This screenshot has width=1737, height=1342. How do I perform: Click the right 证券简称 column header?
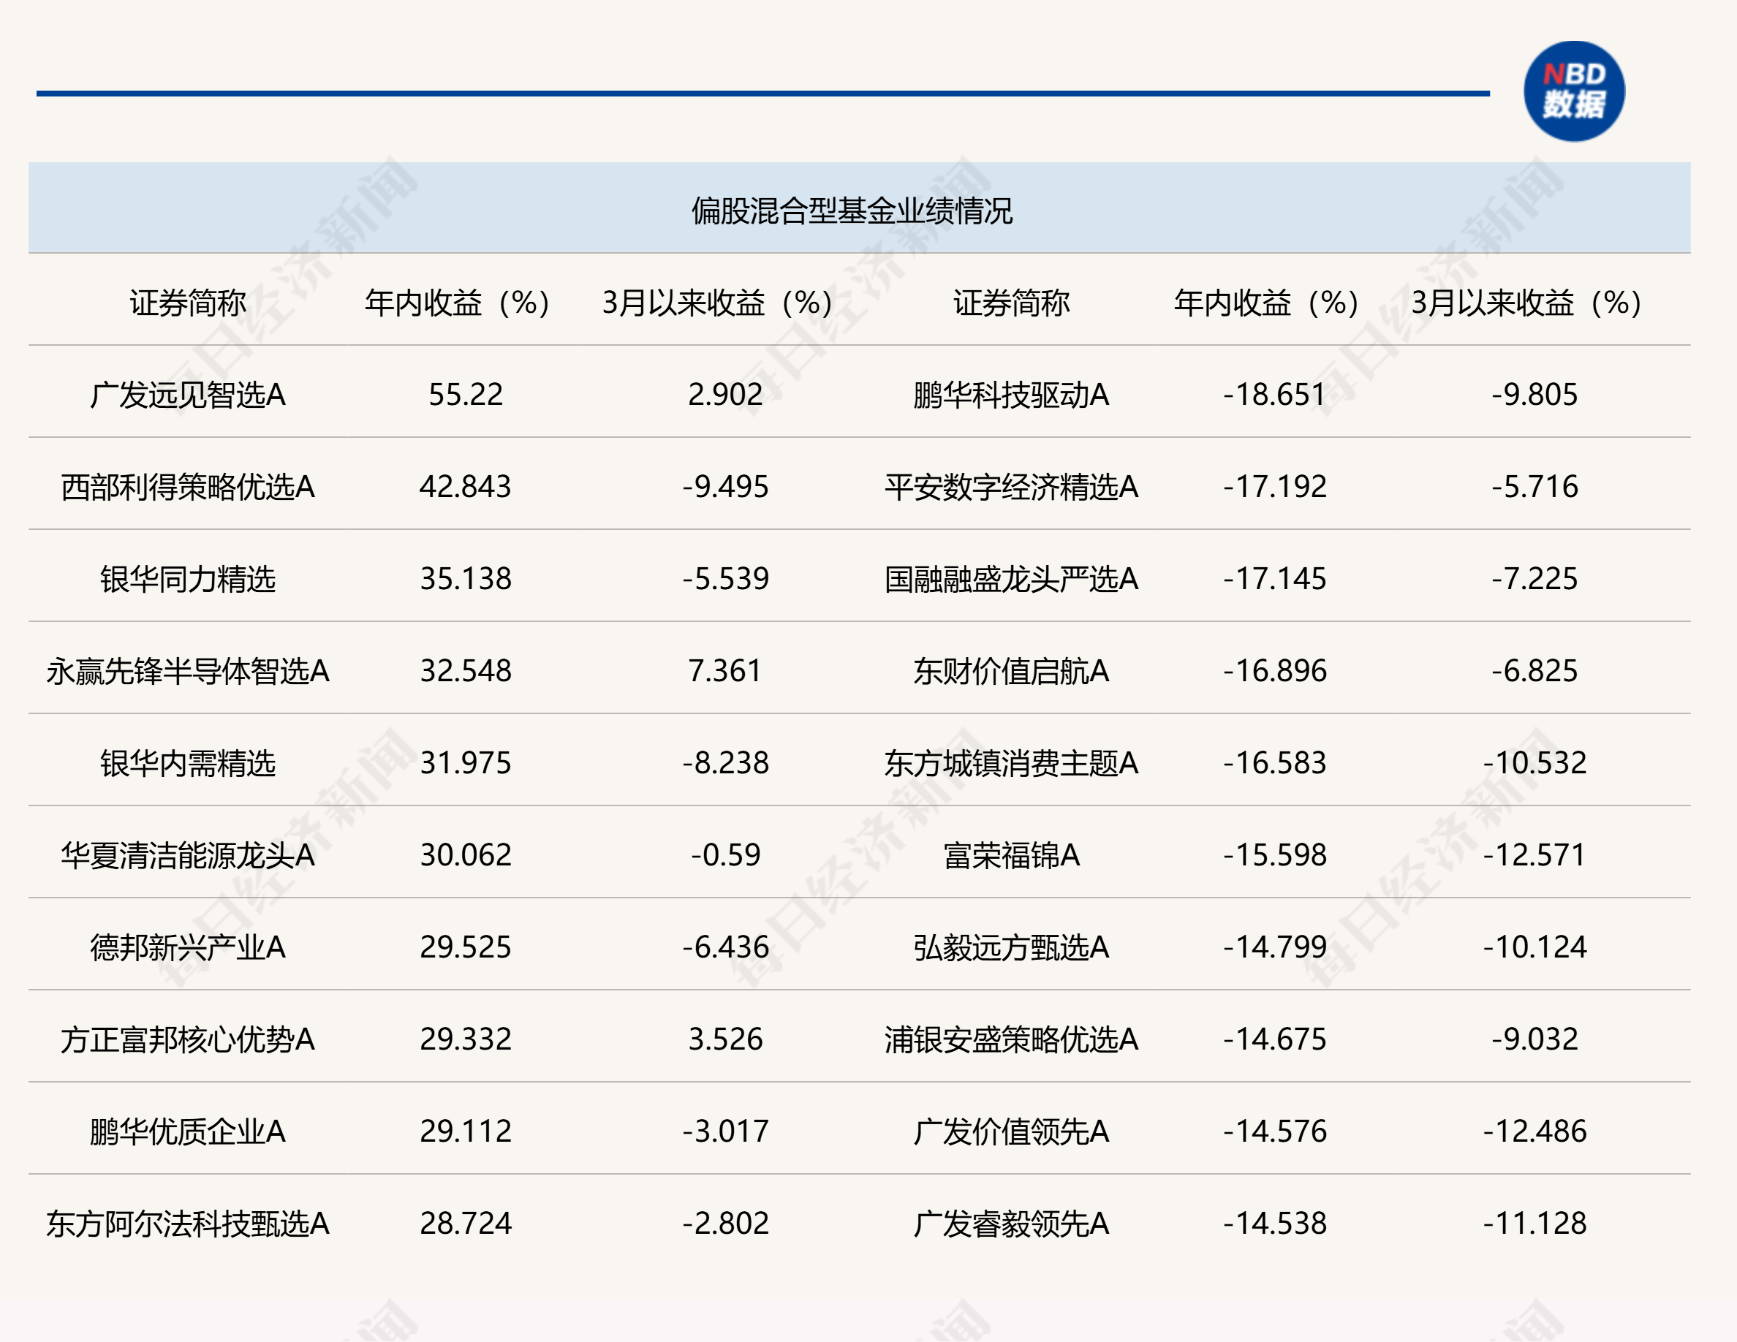click(1011, 303)
